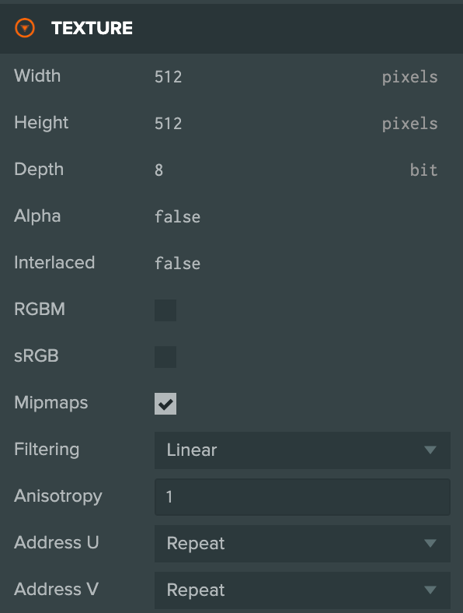Click the sRGB label text
The image size is (463, 613).
click(x=37, y=356)
